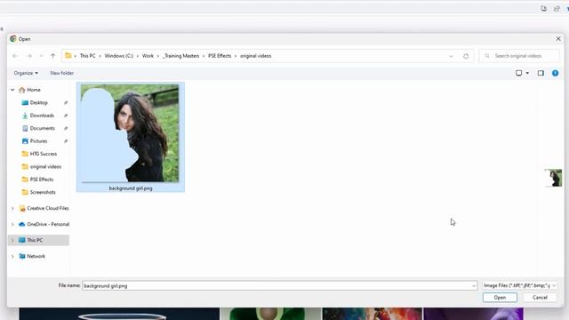Click the background girl.png file name label

tap(131, 188)
